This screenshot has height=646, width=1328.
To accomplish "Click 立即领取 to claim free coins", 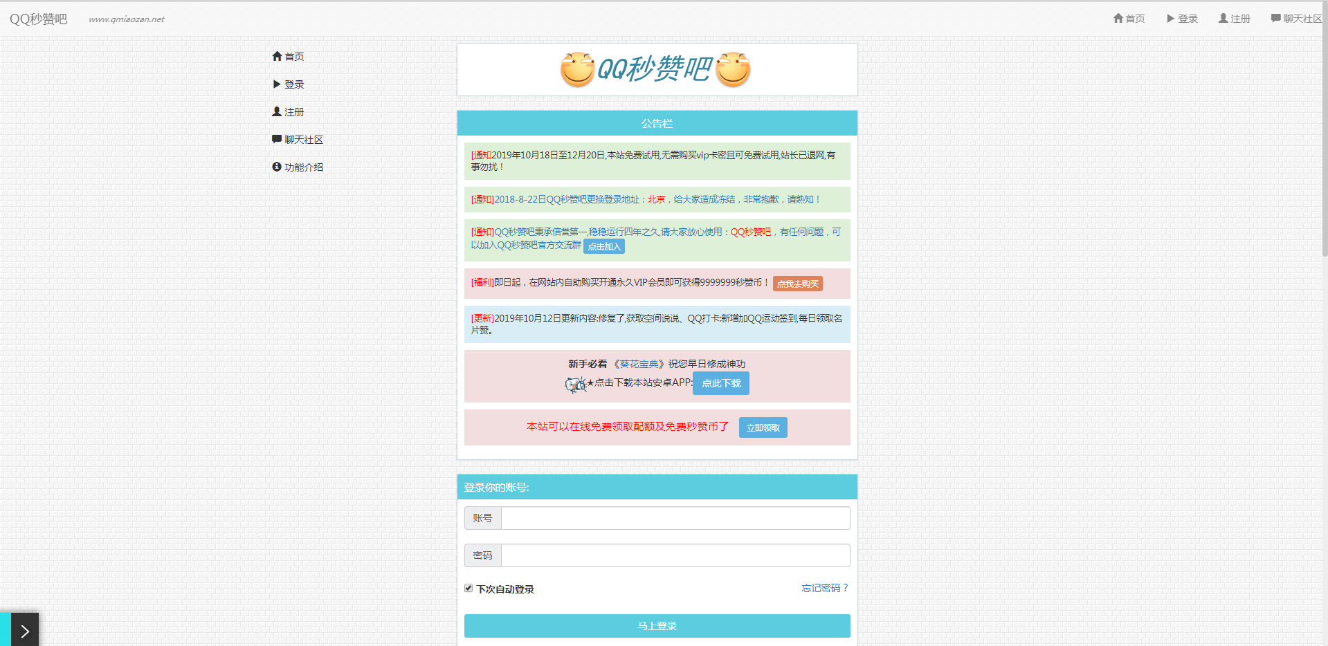I will click(x=762, y=427).
